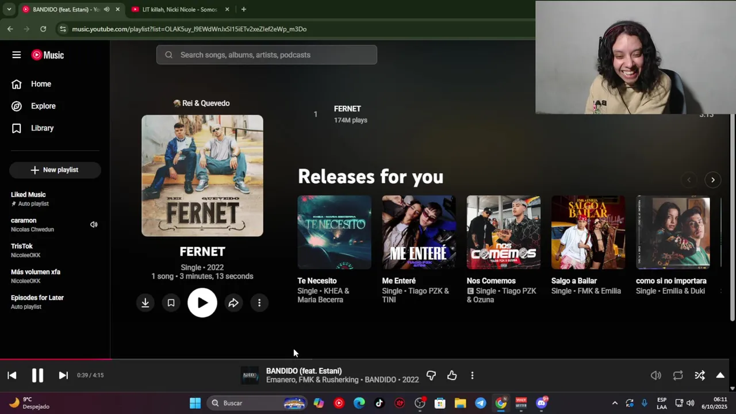Open Telegram from taskbar
736x414 pixels.
point(481,403)
